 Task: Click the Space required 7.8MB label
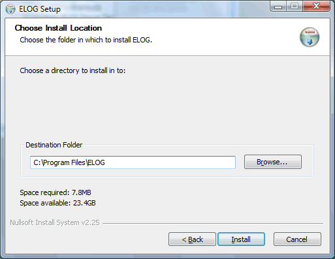(x=56, y=192)
